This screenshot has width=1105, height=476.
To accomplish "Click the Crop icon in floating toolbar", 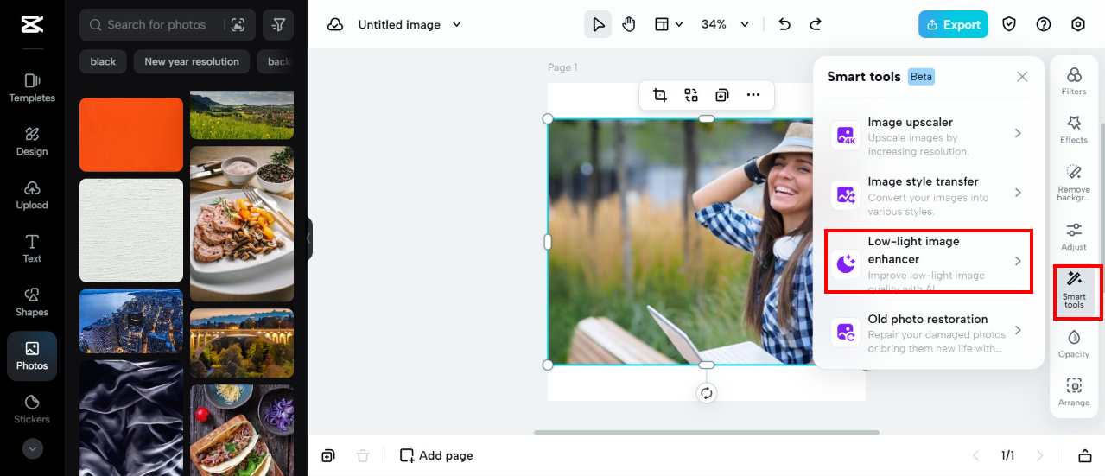I will pyautogui.click(x=660, y=95).
